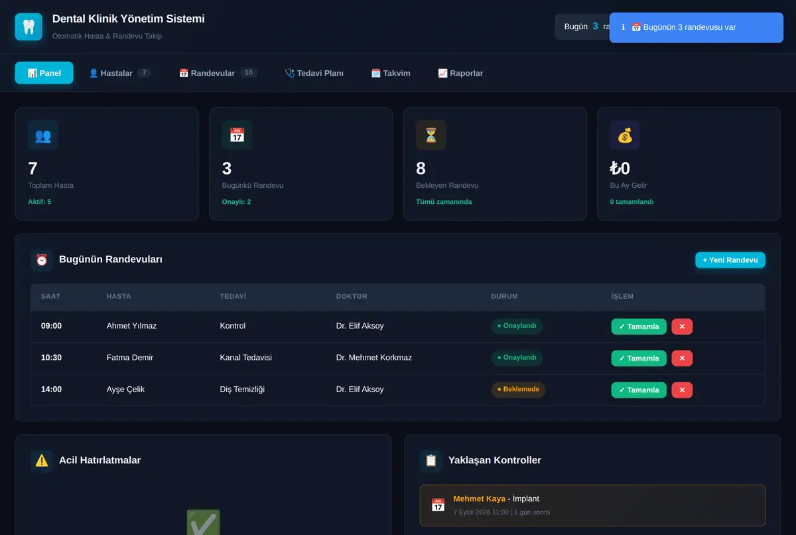Click the money bag icon on Bu Ay Gelir card
This screenshot has width=796, height=535.
coord(625,135)
